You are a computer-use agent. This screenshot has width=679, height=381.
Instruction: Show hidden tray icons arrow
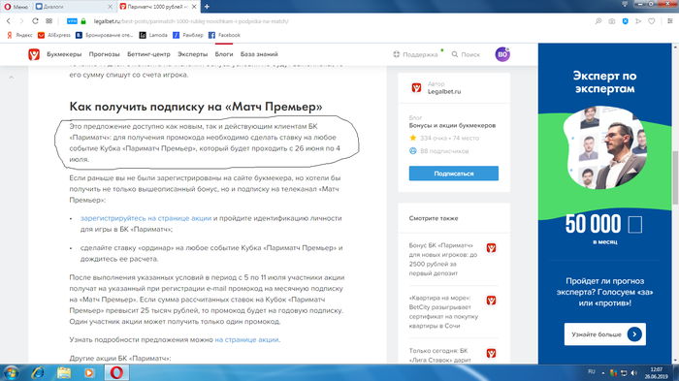click(602, 373)
